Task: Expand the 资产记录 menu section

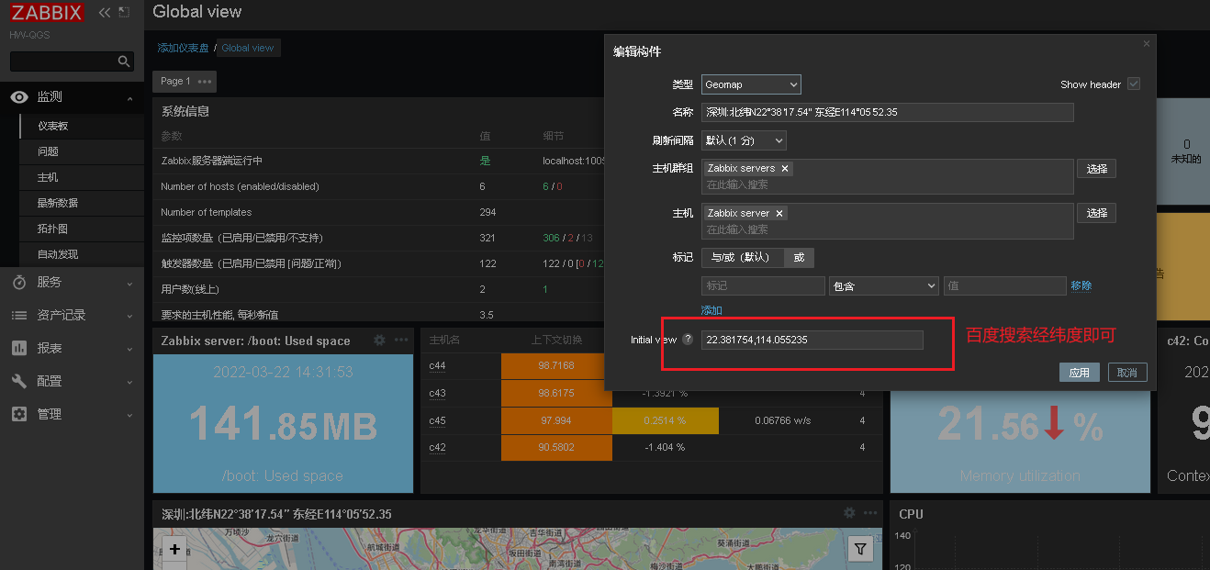Action: coord(129,317)
